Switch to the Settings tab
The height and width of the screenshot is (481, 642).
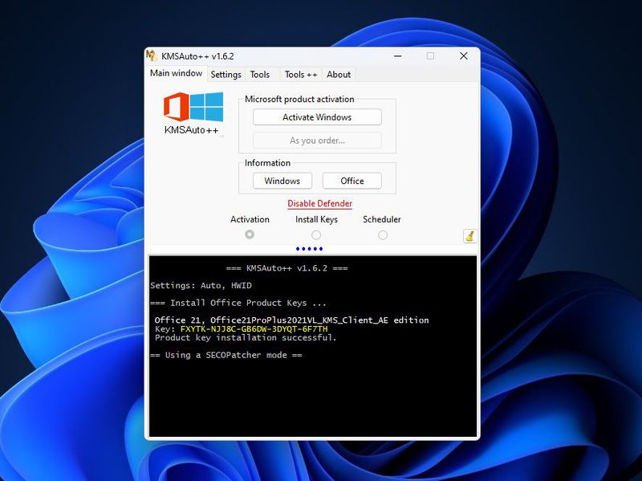(226, 75)
